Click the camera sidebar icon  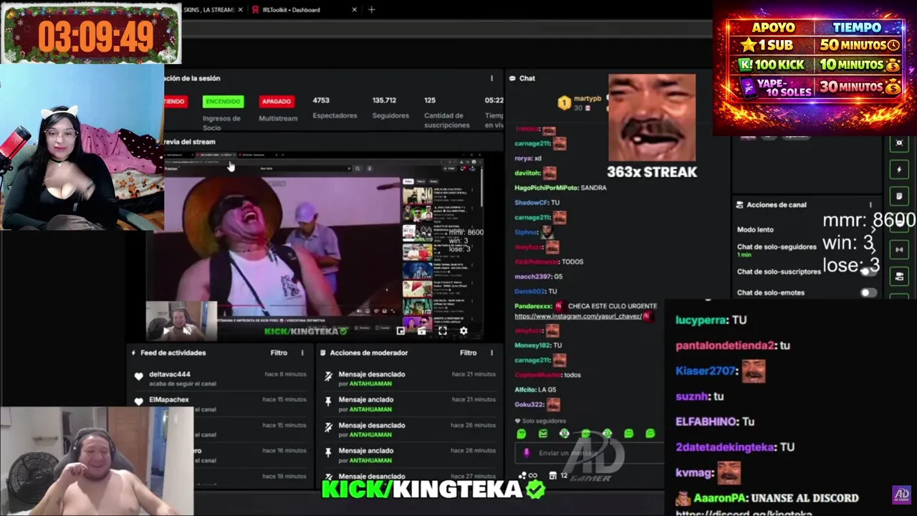click(900, 276)
